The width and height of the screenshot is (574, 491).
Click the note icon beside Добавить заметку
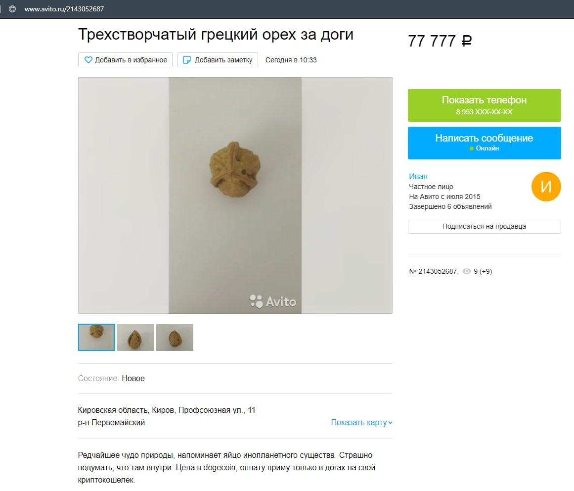[x=187, y=60]
